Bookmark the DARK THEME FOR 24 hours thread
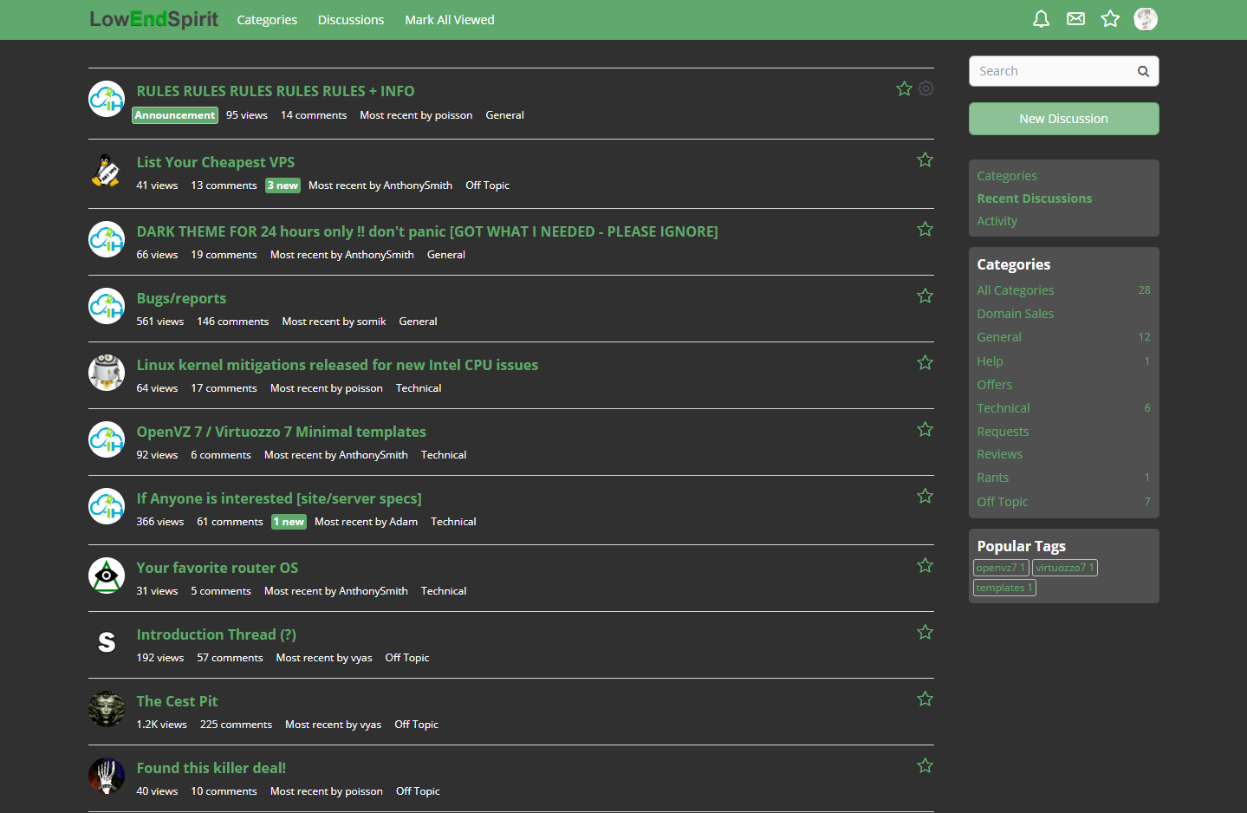 pyautogui.click(x=926, y=229)
